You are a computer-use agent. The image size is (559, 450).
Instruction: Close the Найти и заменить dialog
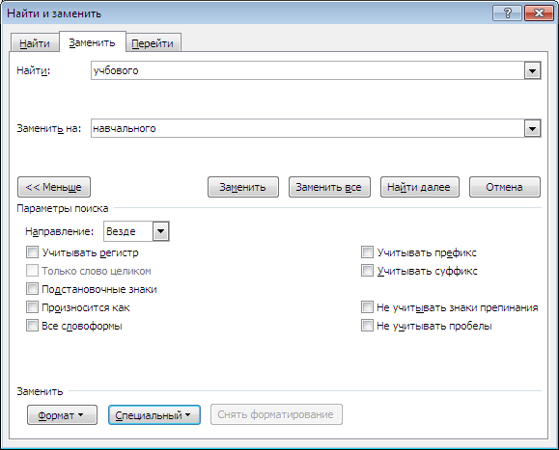tap(539, 13)
